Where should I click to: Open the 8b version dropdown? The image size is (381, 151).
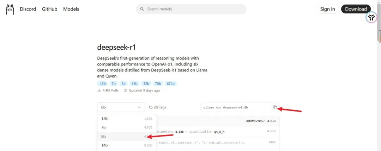pyautogui.click(x=121, y=107)
